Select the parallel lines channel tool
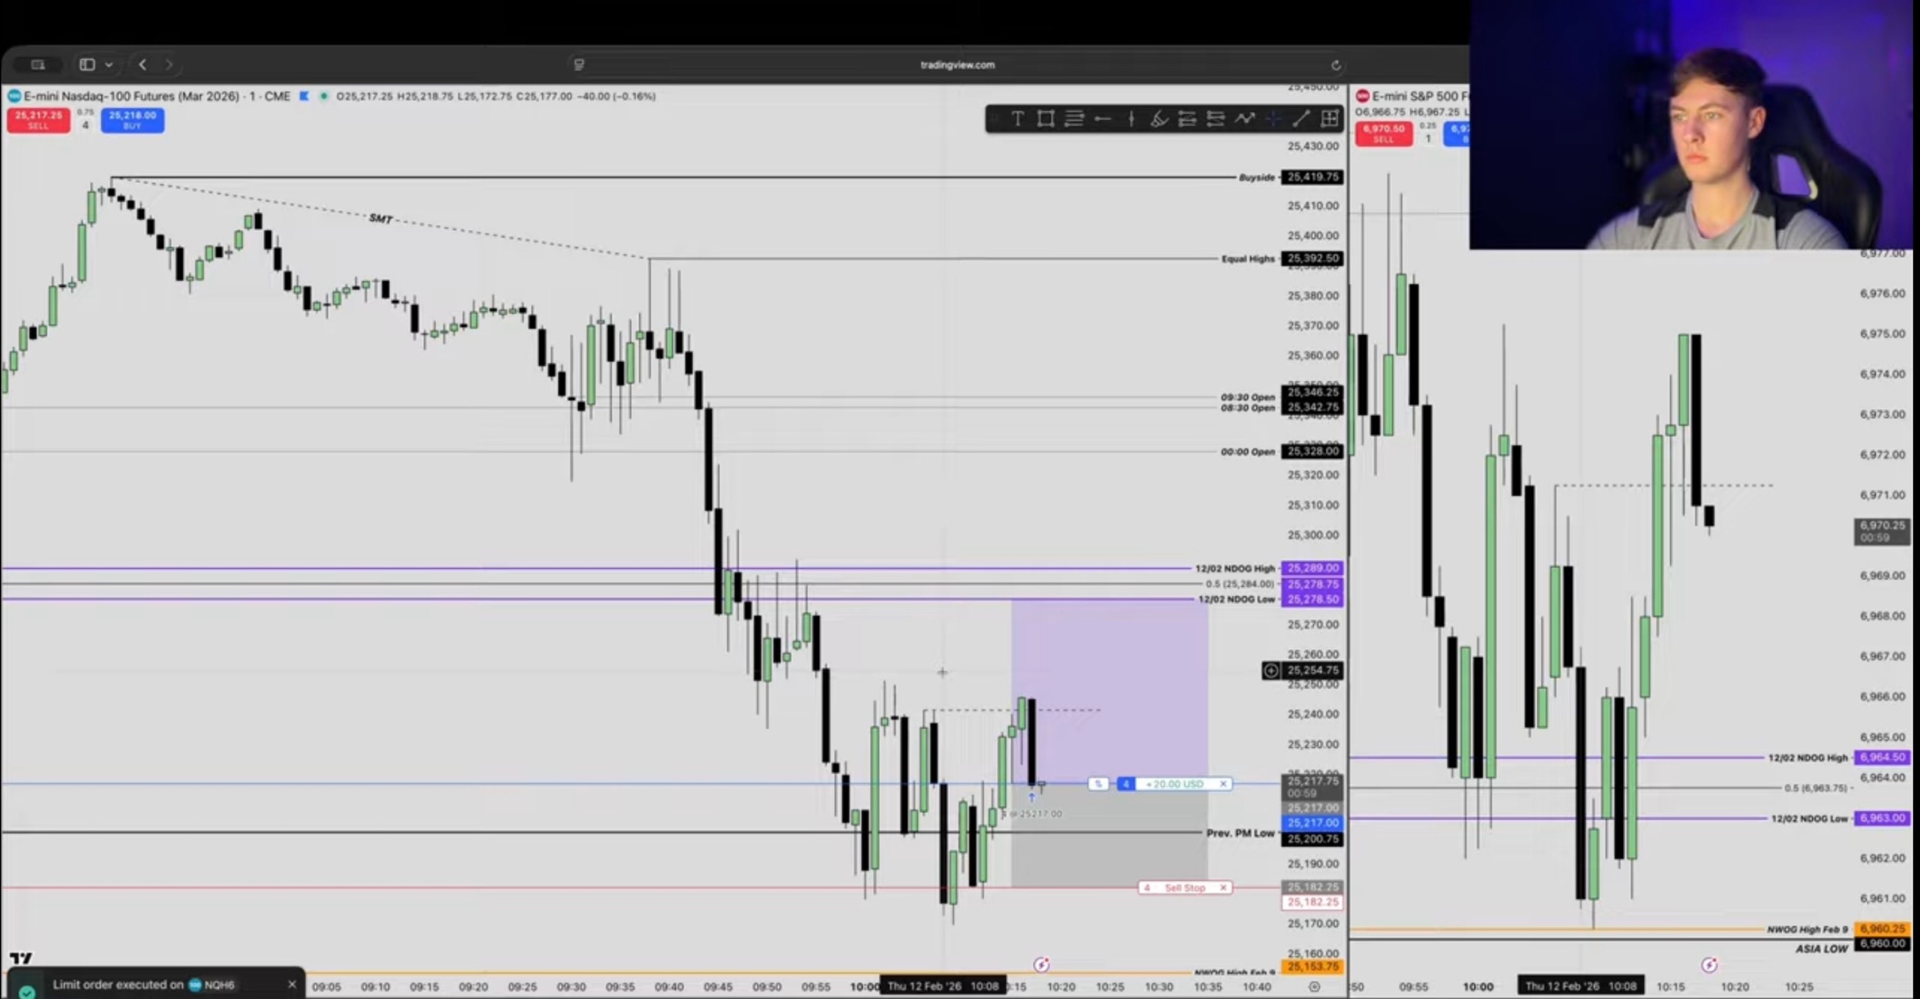Image resolution: width=1920 pixels, height=999 pixels. [x=1074, y=118]
